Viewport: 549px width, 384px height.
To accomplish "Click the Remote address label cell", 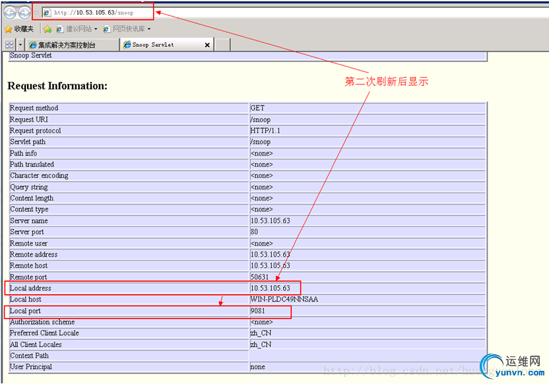I will pyautogui.click(x=129, y=255).
